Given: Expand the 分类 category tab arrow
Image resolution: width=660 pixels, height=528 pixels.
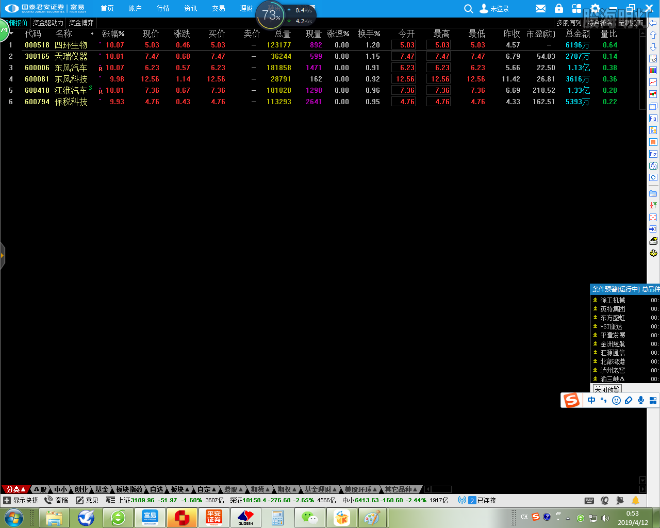Looking at the screenshot, I should coord(23,489).
